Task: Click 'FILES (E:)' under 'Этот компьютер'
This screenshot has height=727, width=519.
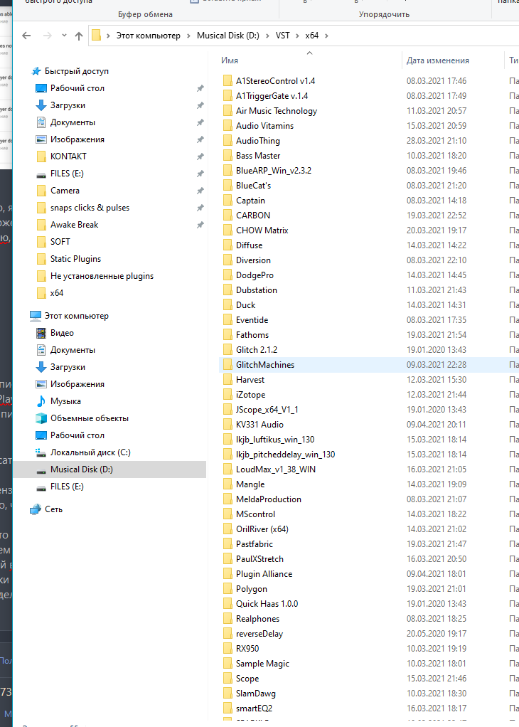Action: point(68,487)
